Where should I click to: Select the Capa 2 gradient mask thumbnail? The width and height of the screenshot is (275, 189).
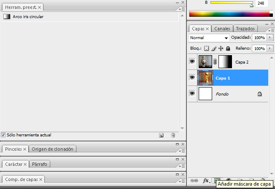[x=225, y=61]
